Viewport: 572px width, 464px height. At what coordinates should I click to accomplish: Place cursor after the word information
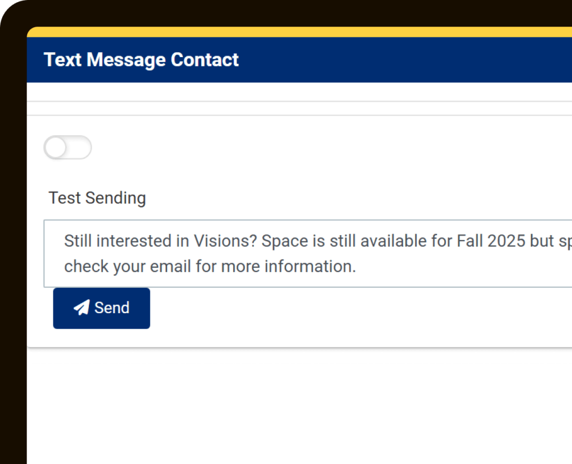(356, 267)
